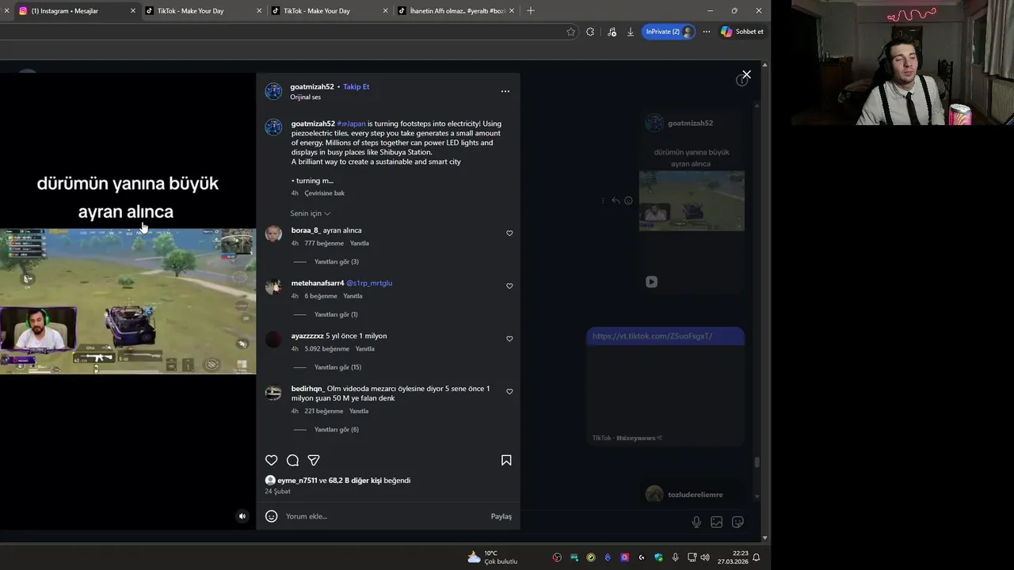Click the sticker icon in chat
1014x570 pixels.
[x=738, y=522]
